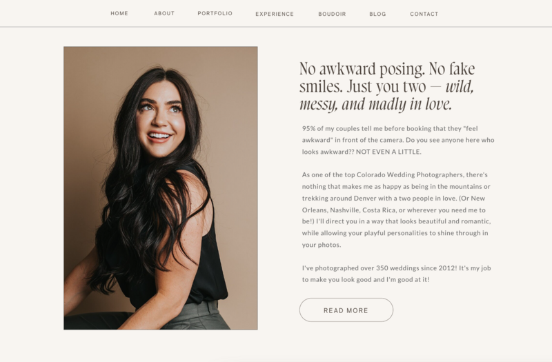This screenshot has height=362, width=552.
Task: Click the portrait photo of smiling woman
Action: [x=161, y=188]
